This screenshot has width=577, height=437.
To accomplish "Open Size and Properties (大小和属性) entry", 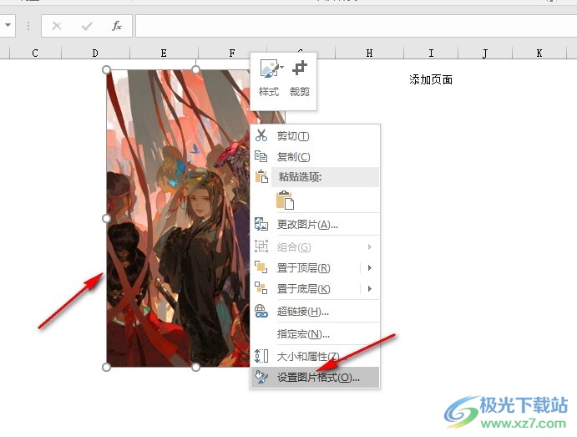I will [x=316, y=357].
